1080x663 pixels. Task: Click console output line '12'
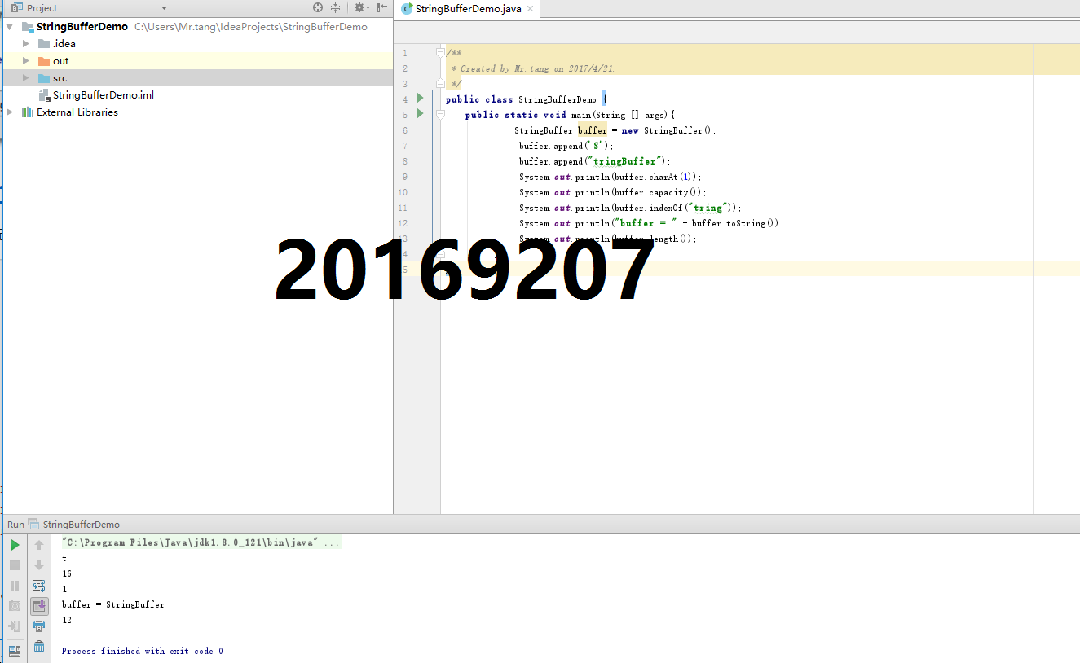coord(67,620)
